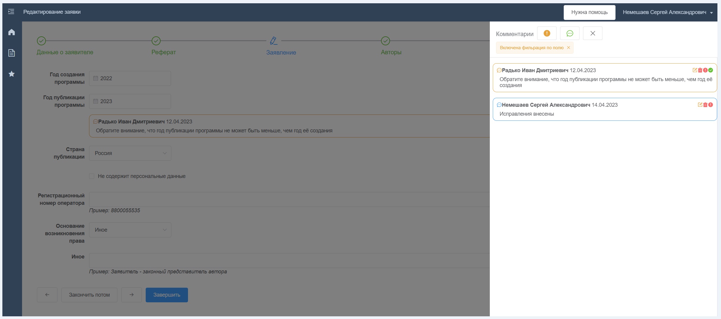Go to the Реферат step
The width and height of the screenshot is (721, 319).
click(x=163, y=52)
